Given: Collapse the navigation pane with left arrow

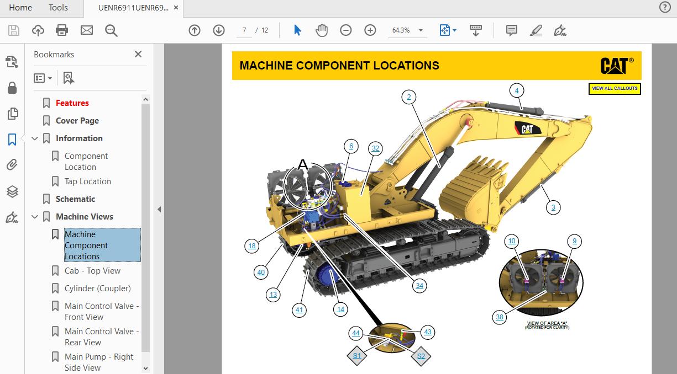Looking at the screenshot, I should pyautogui.click(x=159, y=209).
